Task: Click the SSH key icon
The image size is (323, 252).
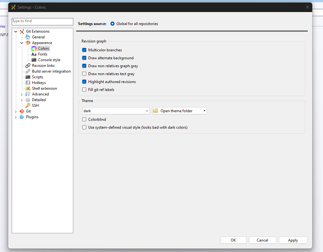Action: (x=28, y=106)
